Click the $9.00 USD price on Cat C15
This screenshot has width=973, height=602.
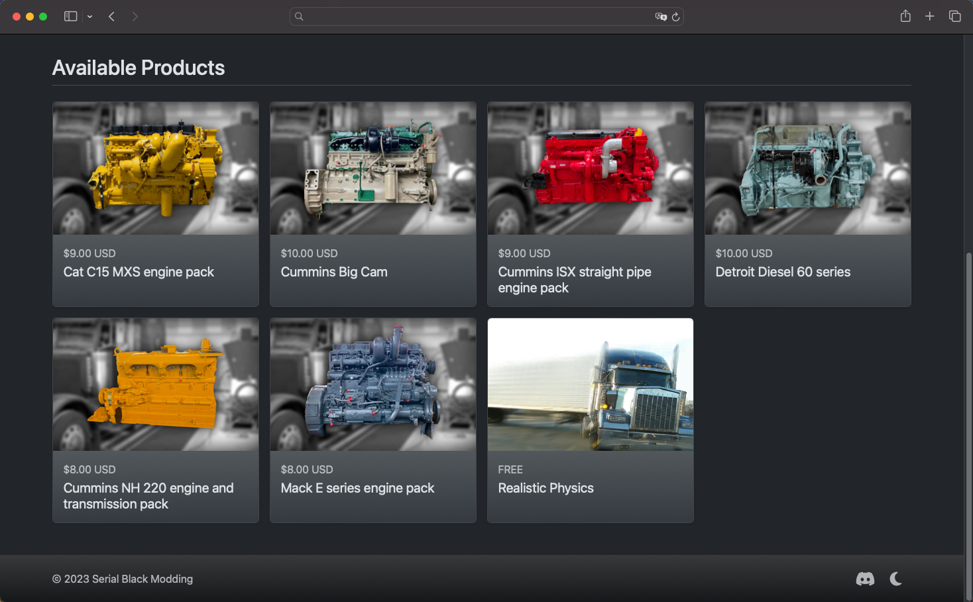tap(89, 253)
